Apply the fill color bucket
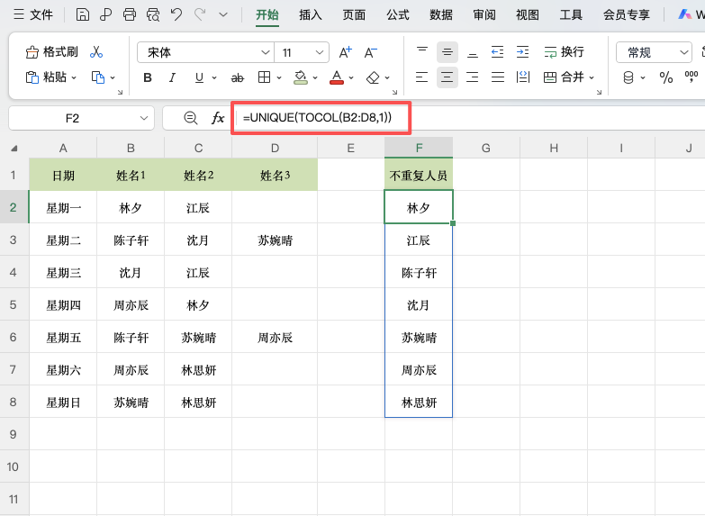The width and height of the screenshot is (705, 516). click(301, 77)
